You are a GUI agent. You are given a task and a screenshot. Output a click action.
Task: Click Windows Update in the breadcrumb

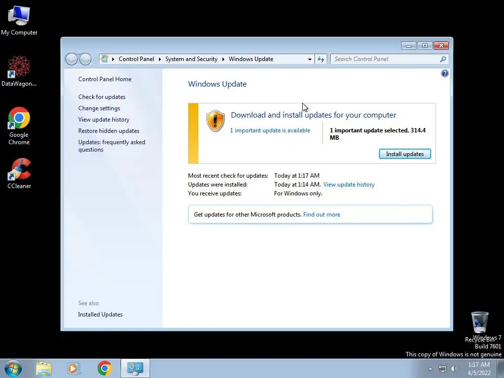251,59
